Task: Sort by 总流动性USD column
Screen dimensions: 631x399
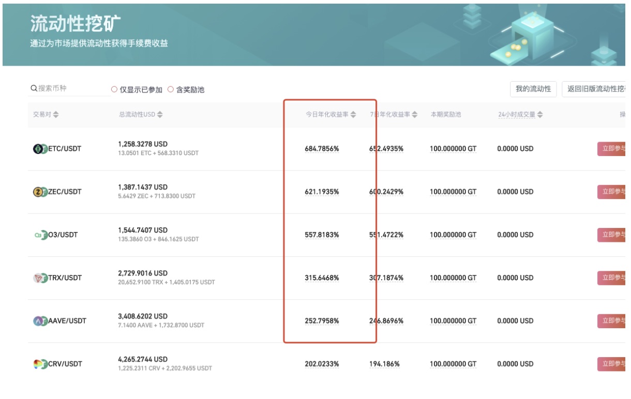Action: [x=160, y=115]
